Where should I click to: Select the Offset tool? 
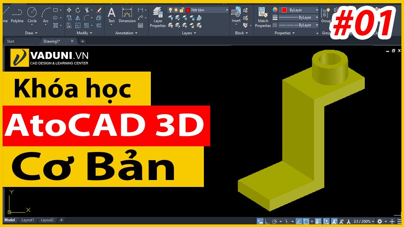(x=99, y=25)
